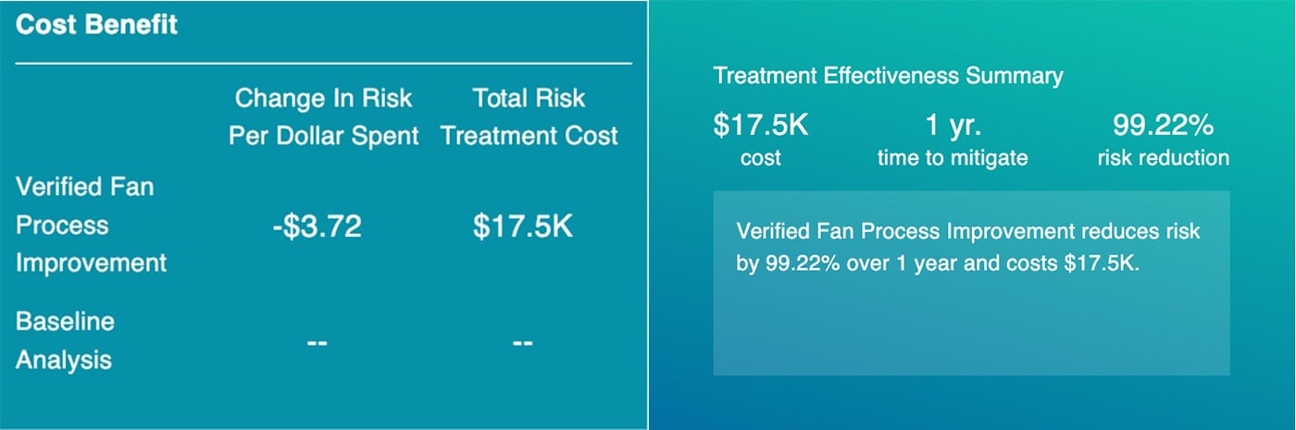
Task: Click the Cost Benefit panel heading
Action: [x=97, y=25]
